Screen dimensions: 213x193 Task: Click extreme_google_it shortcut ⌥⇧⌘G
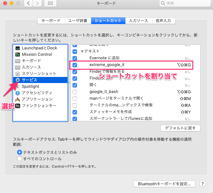coord(184,65)
